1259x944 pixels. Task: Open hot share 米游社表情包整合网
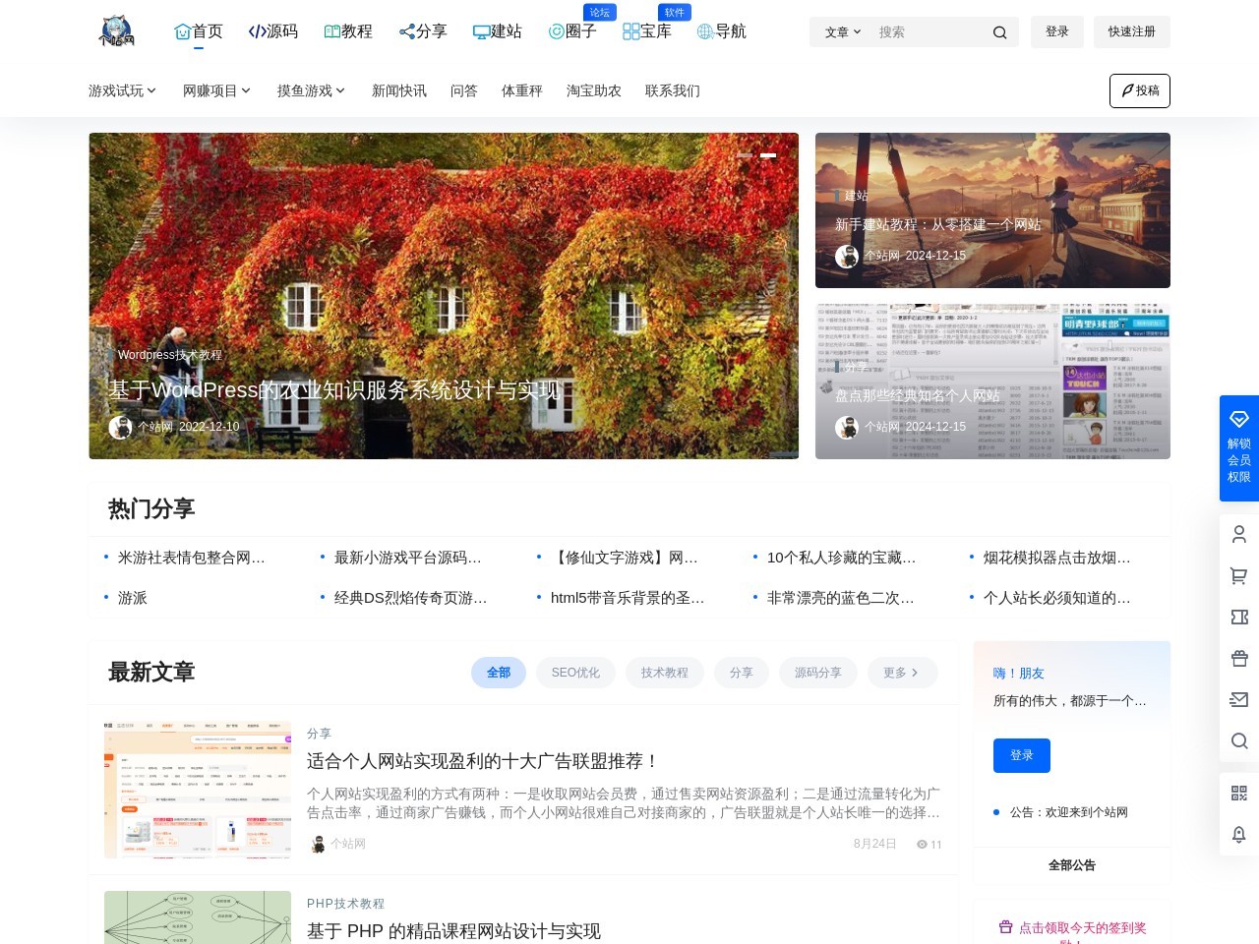click(x=192, y=558)
